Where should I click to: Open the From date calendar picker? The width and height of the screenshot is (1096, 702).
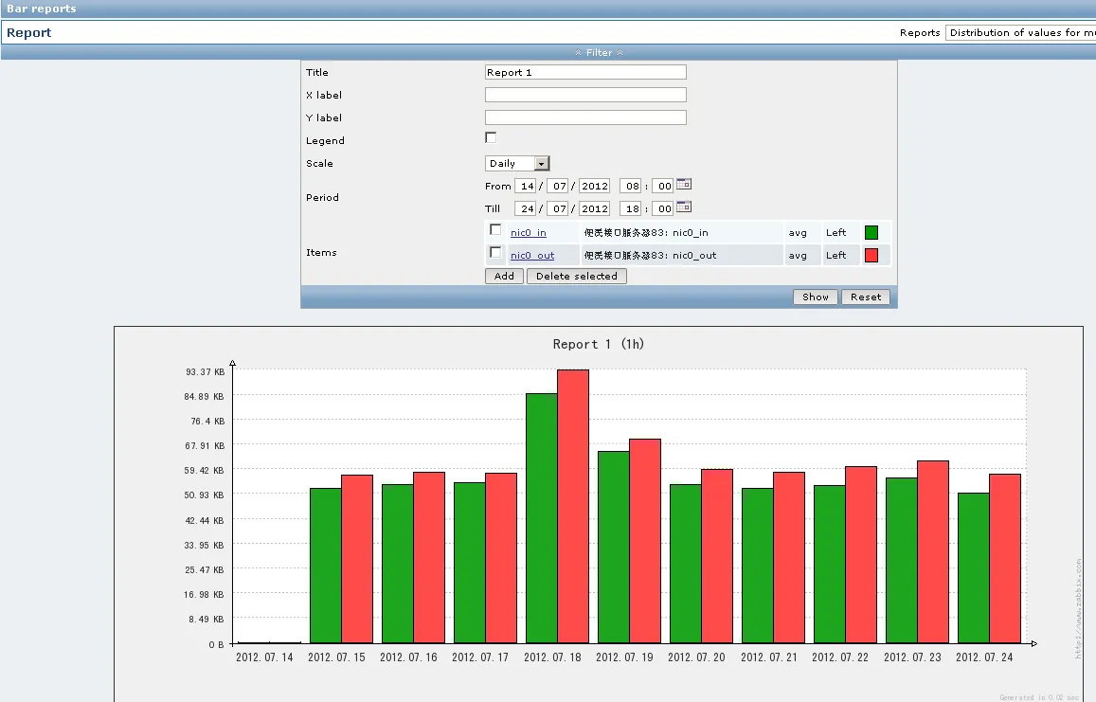(x=684, y=185)
